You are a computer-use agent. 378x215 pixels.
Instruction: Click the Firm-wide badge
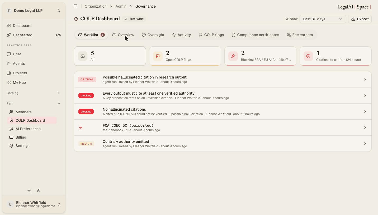[x=134, y=19]
